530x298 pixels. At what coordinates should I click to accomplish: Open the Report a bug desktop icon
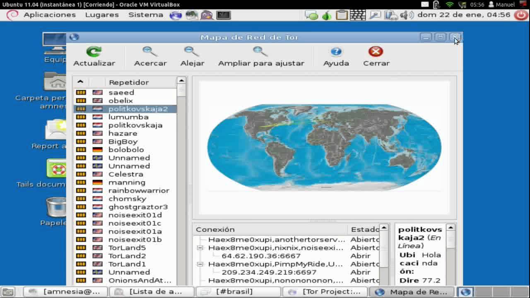(x=56, y=129)
